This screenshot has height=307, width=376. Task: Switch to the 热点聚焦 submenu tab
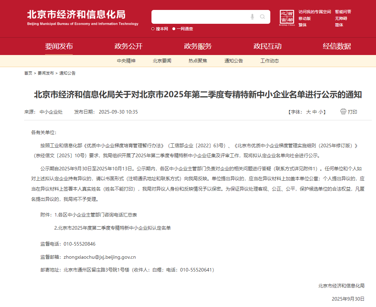[x=198, y=61]
